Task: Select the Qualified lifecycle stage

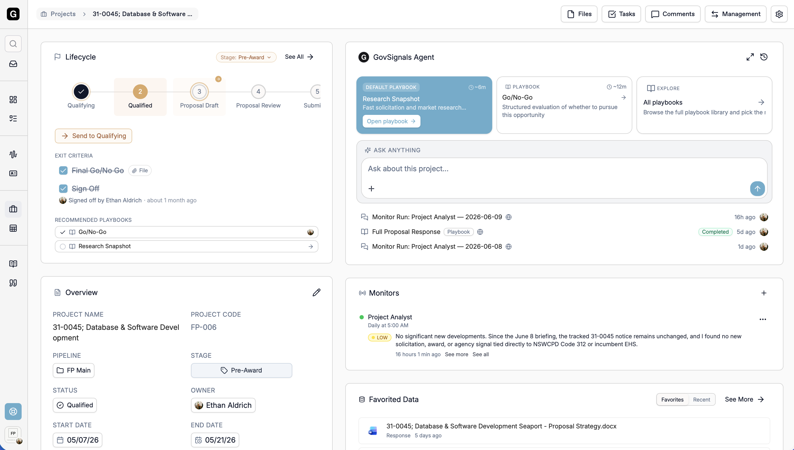Action: [140, 97]
